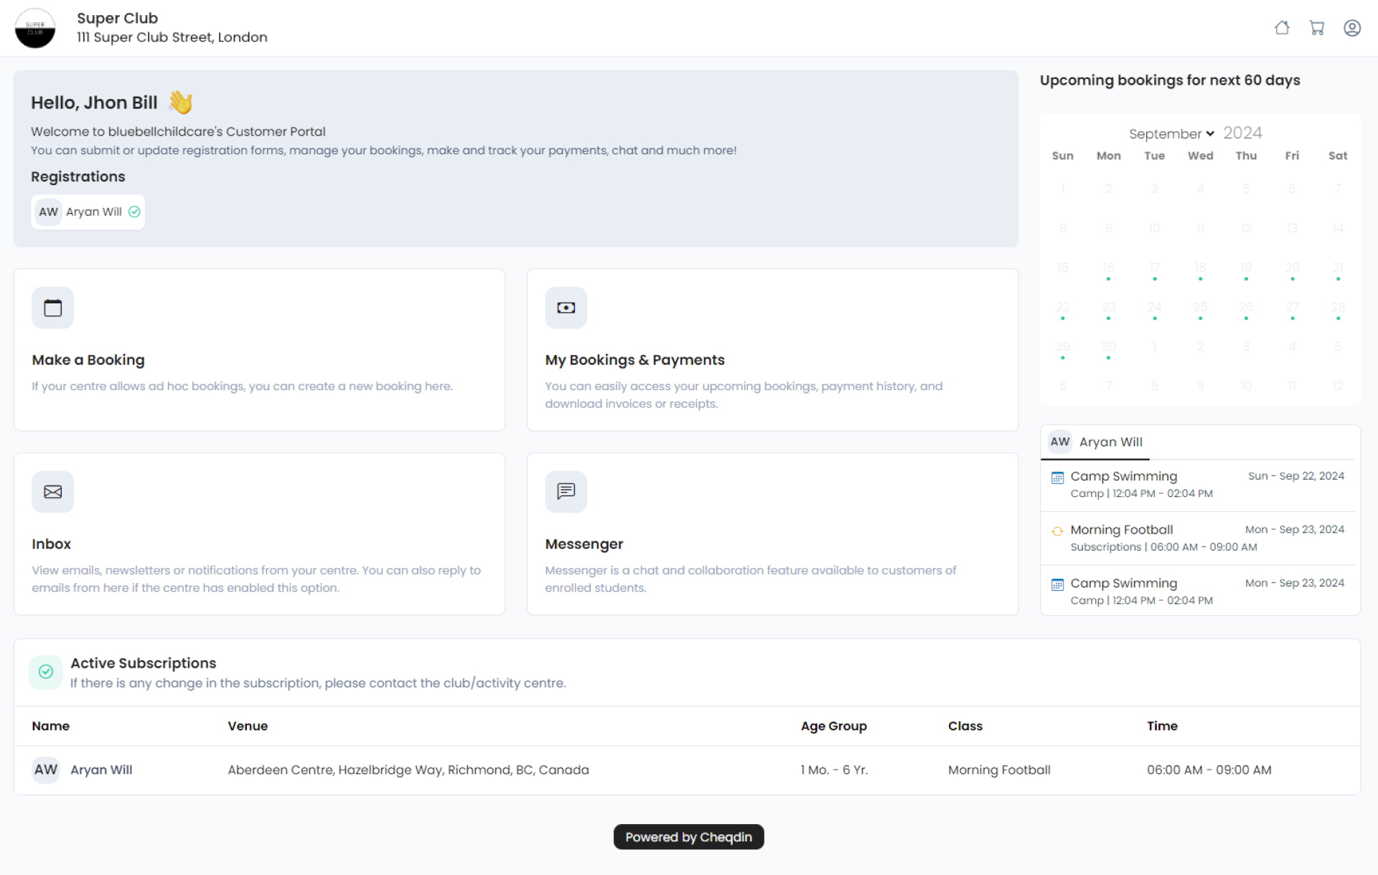Click calendar icon for Camp Swimming Sep 22

[x=1057, y=478]
